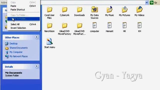Image resolution: width=160 pixels, height=90 pixels.
Task: Click the green Go arrow icon
Action: [x=151, y=2]
